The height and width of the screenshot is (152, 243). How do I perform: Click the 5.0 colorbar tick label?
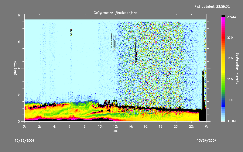coord(231,100)
